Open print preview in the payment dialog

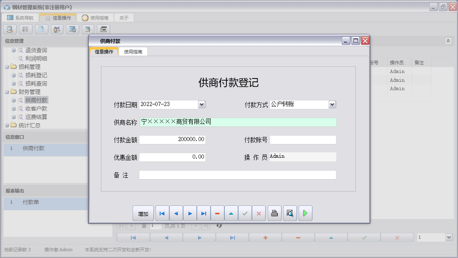coord(290,213)
